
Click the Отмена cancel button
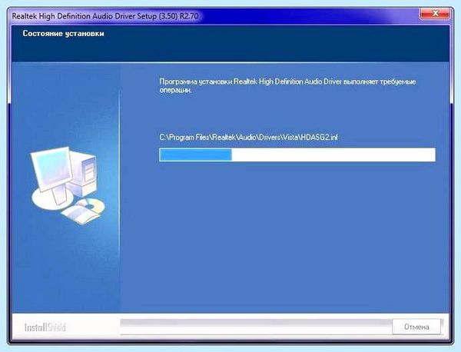[x=416, y=327]
